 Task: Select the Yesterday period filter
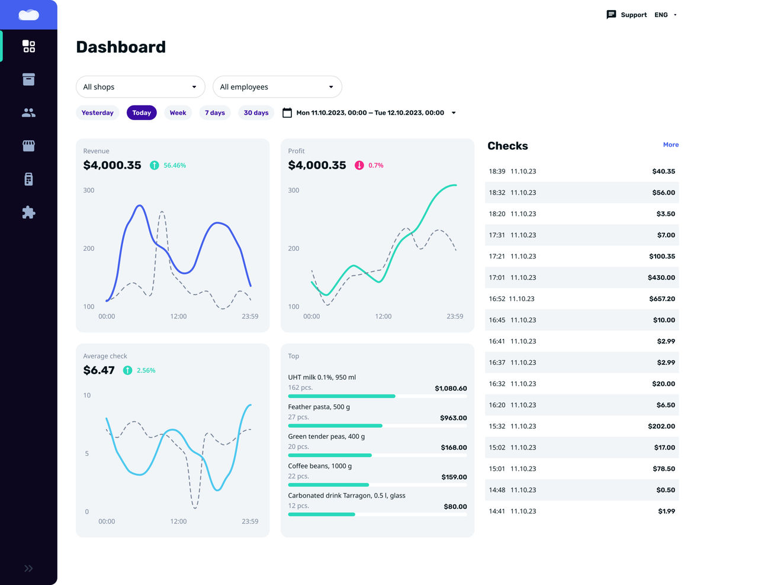click(98, 113)
